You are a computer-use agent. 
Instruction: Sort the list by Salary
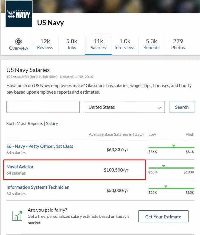[x=52, y=124]
